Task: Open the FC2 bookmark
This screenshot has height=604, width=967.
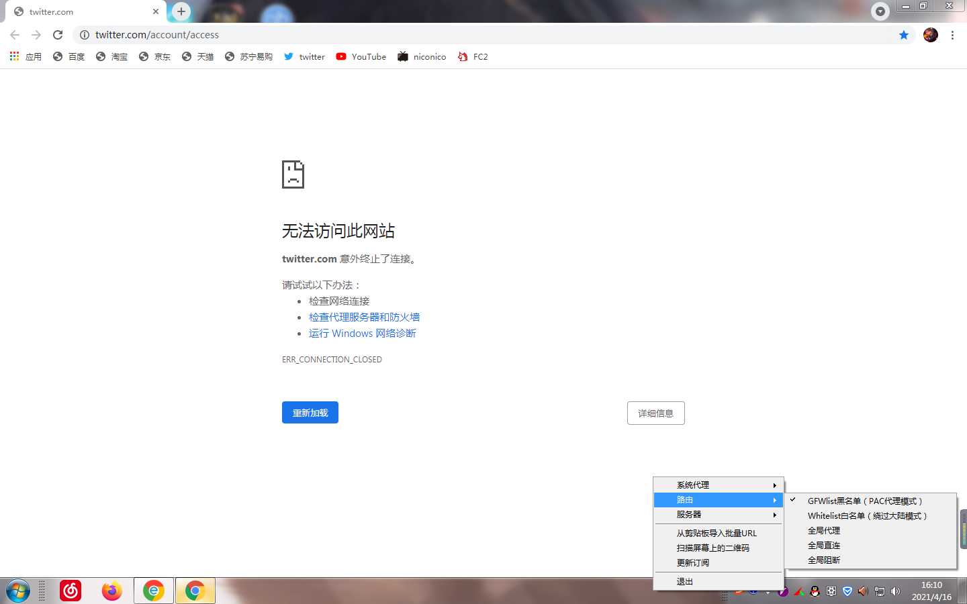Action: [473, 56]
